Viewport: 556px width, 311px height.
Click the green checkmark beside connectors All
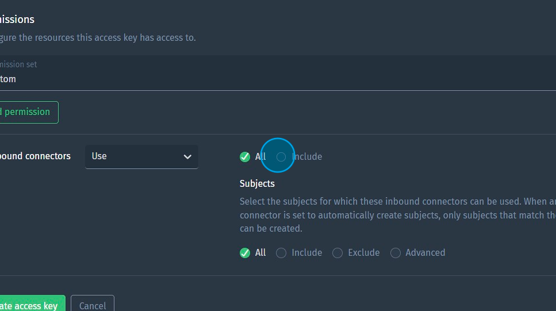click(245, 157)
